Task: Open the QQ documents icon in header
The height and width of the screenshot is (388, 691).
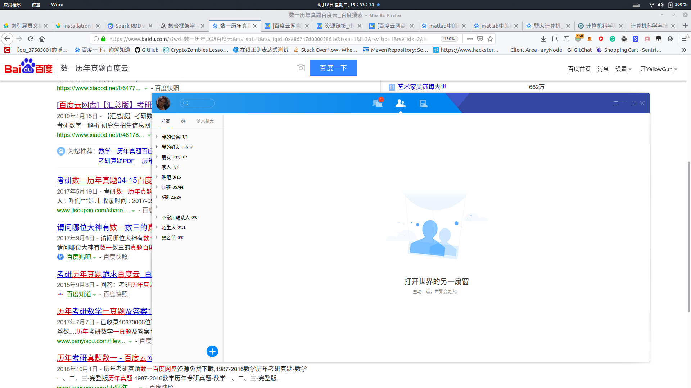Action: pyautogui.click(x=423, y=103)
